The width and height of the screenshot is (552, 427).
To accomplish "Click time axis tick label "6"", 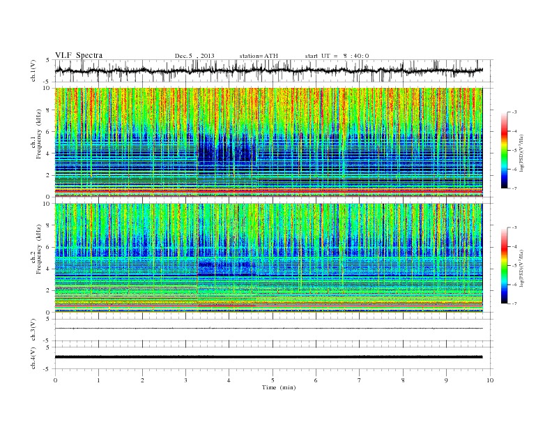I will [x=316, y=380].
